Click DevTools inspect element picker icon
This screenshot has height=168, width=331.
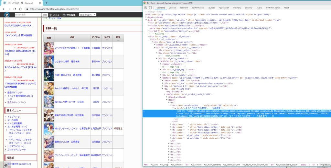click(146, 8)
